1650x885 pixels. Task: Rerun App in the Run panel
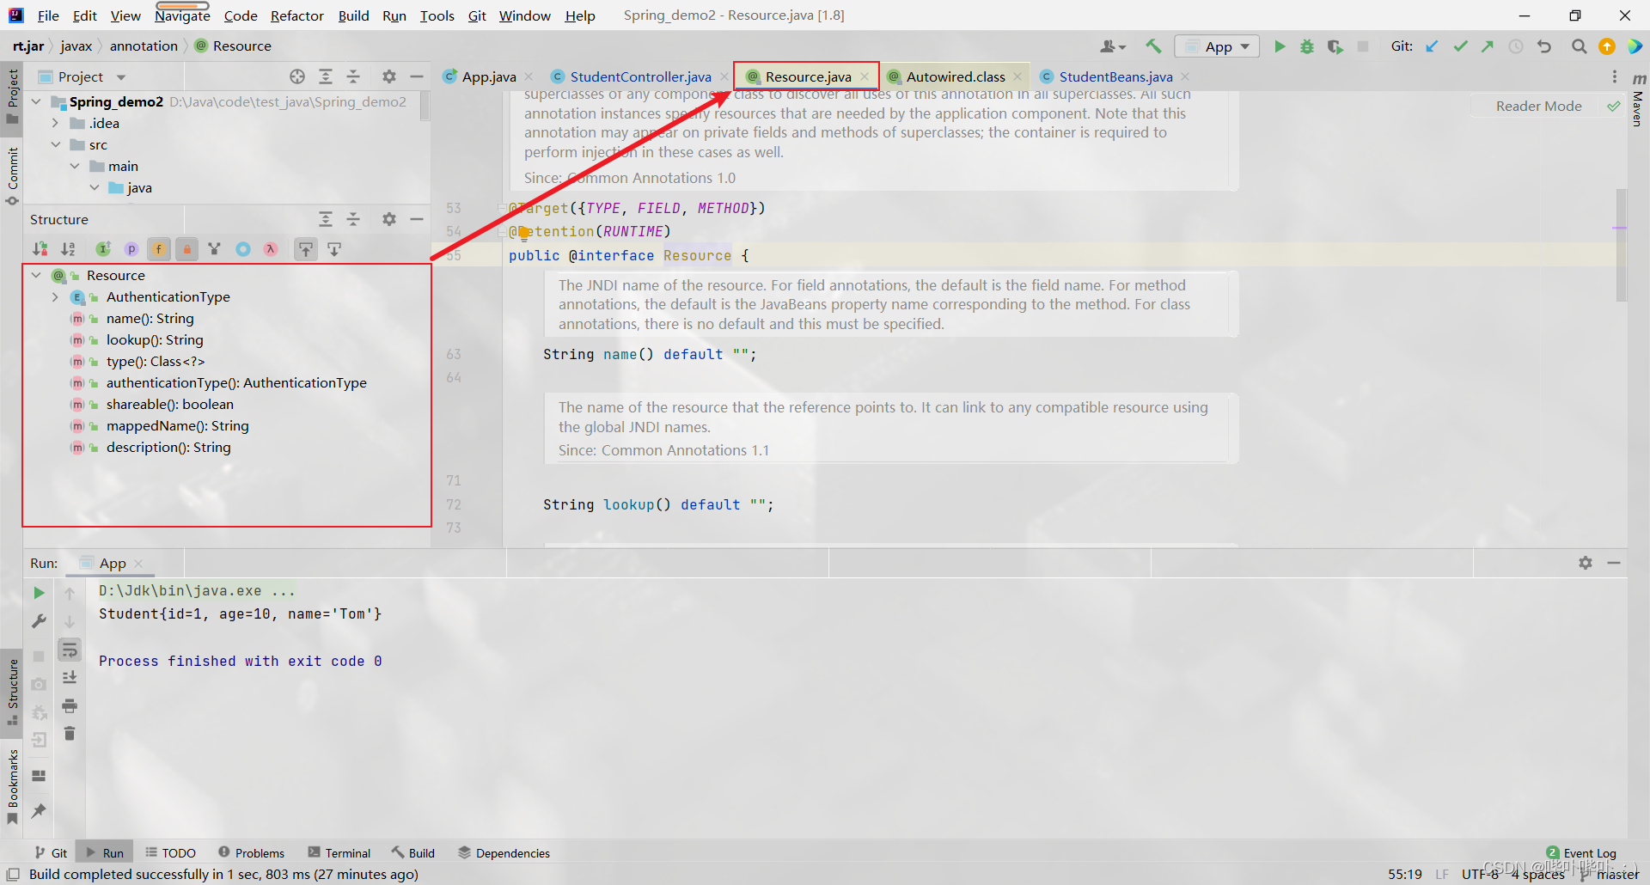pos(39,593)
